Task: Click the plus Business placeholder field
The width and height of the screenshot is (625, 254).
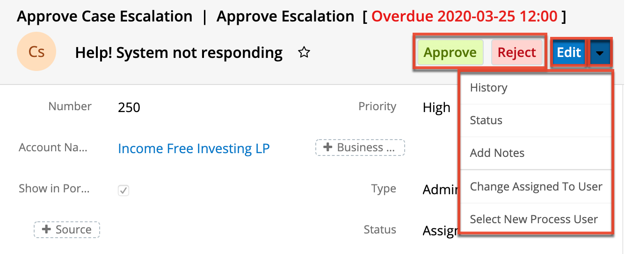Action: [360, 148]
